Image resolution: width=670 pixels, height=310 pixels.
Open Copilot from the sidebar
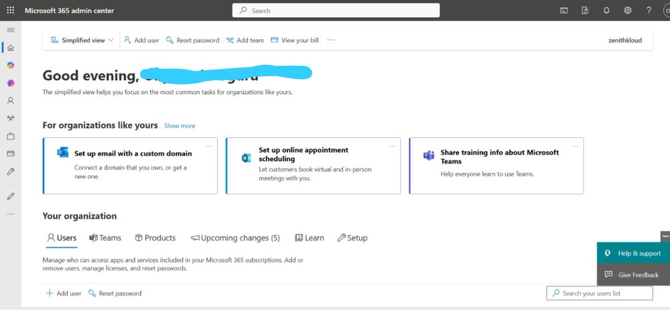tap(11, 65)
